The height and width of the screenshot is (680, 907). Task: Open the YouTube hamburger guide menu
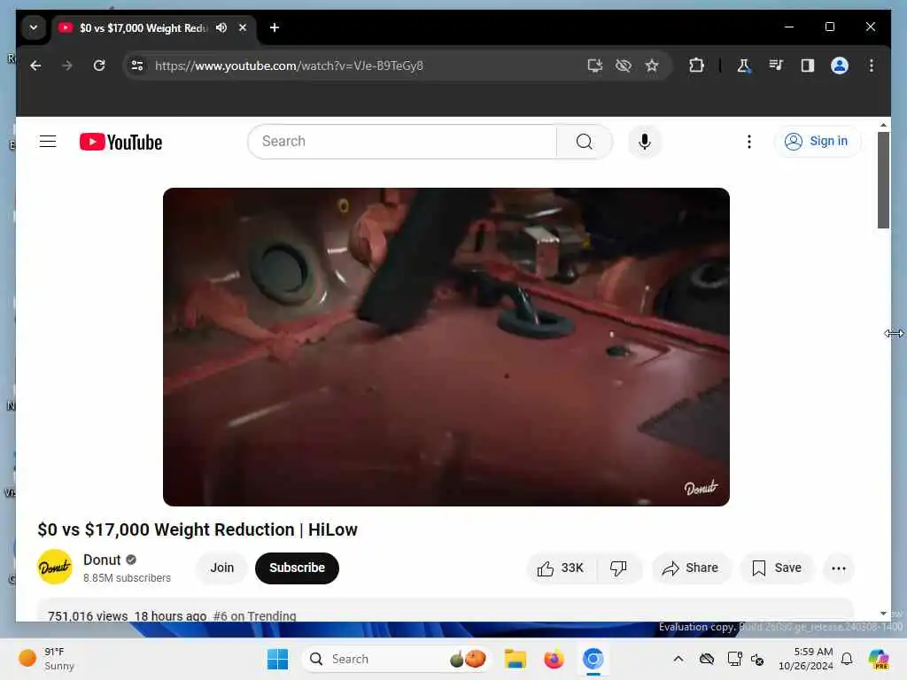tap(48, 142)
